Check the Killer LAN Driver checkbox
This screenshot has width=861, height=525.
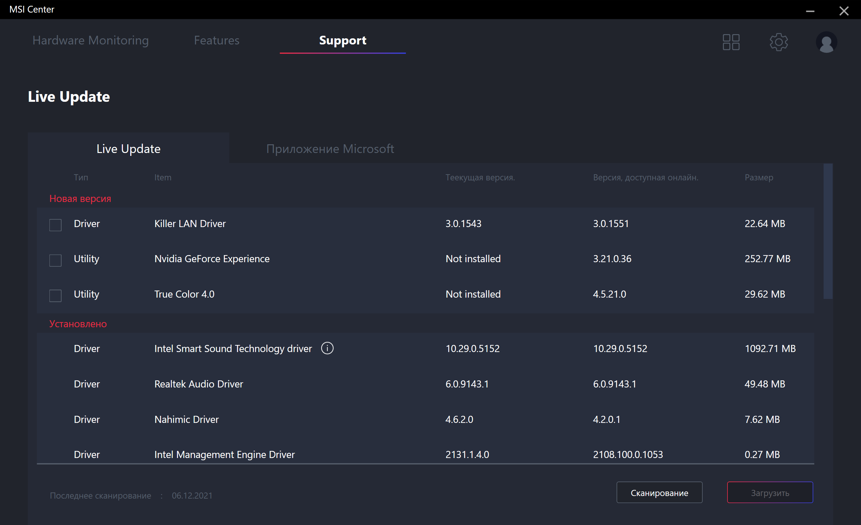coord(55,225)
